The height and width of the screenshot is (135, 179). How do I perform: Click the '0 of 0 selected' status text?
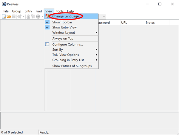tap(12, 132)
